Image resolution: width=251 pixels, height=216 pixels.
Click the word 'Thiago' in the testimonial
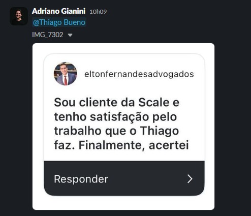[x=160, y=132]
